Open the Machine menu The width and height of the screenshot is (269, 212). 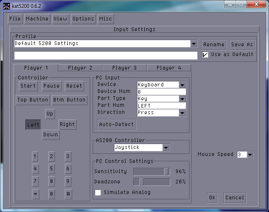[37, 19]
